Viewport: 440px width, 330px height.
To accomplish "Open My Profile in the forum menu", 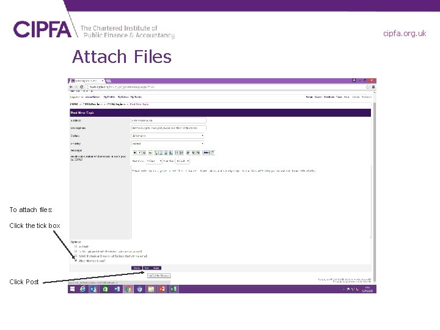I will click(109, 97).
